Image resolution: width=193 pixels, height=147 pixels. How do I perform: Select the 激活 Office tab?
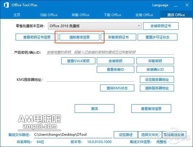tap(176, 15)
